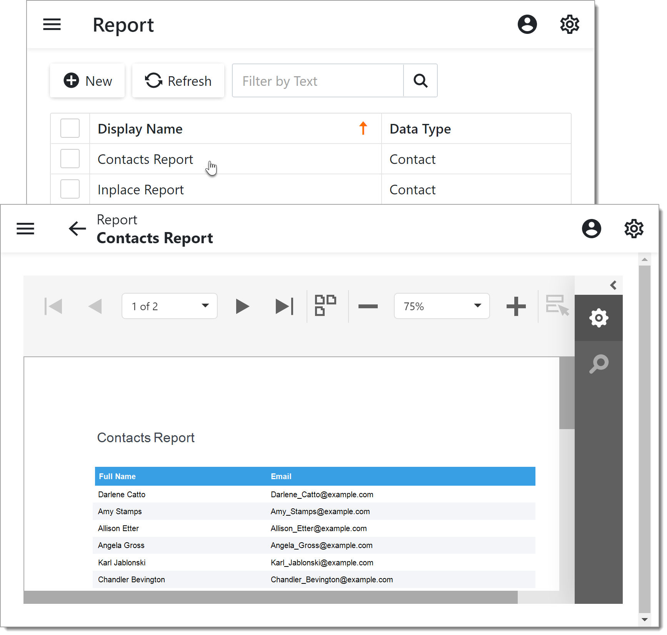
Task: Collapse the right side panel chevron
Action: (613, 285)
